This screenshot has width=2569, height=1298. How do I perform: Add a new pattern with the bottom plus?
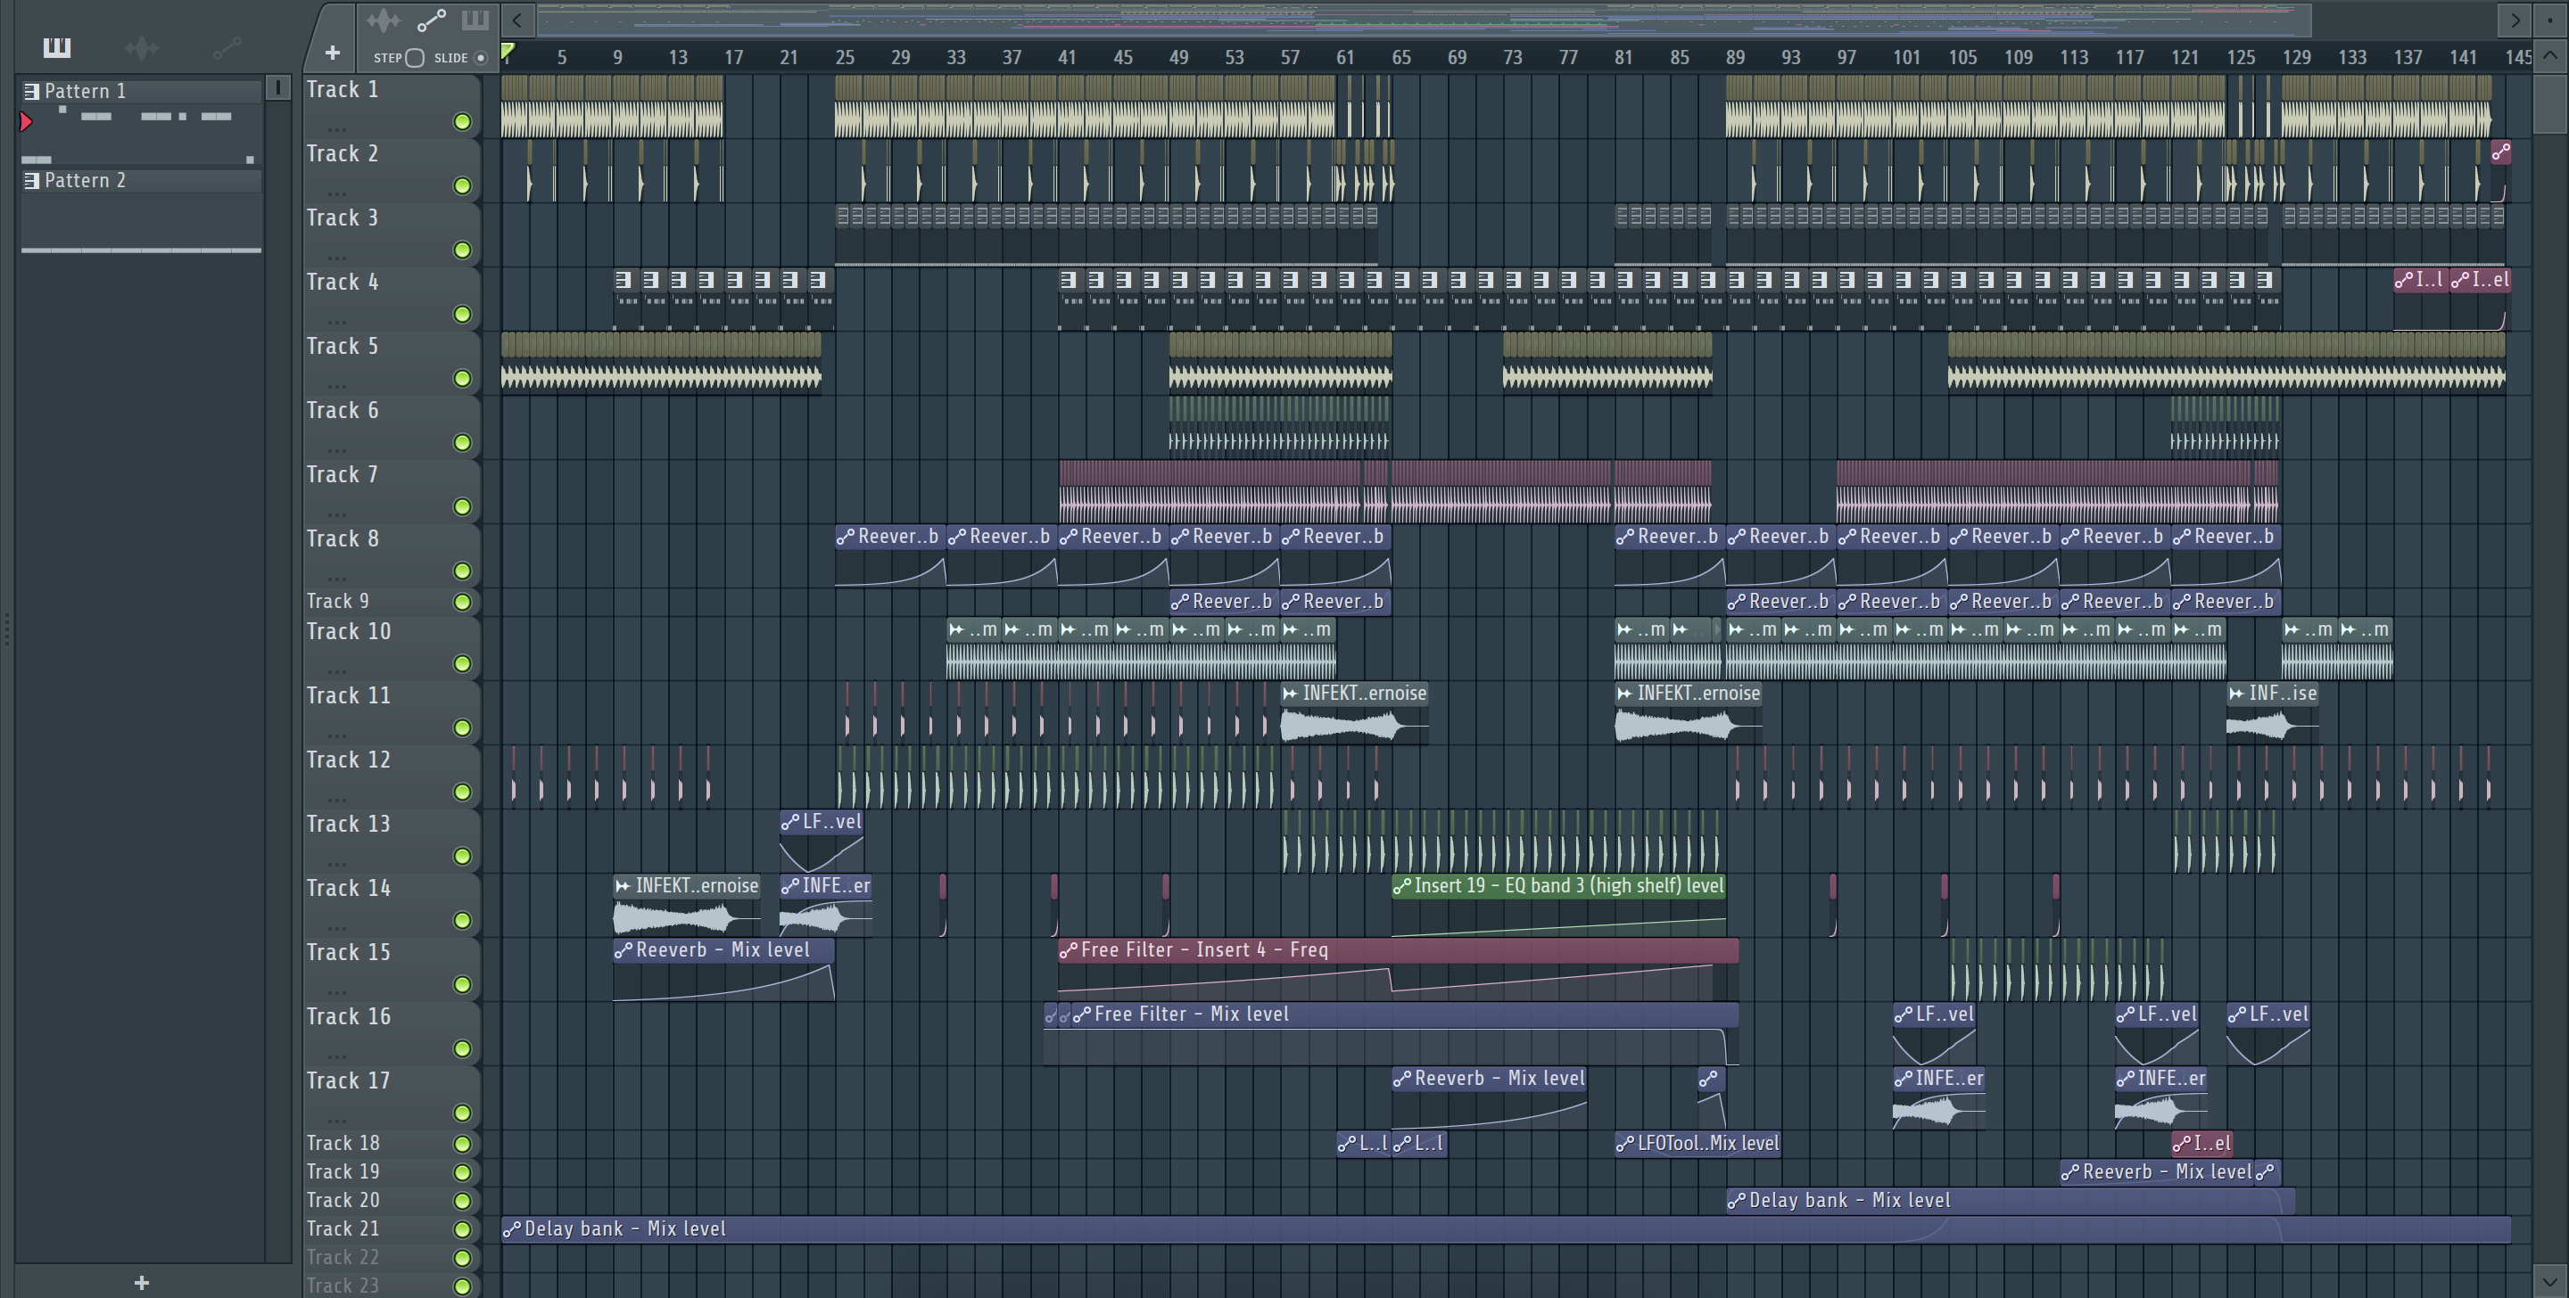pyautogui.click(x=142, y=1282)
